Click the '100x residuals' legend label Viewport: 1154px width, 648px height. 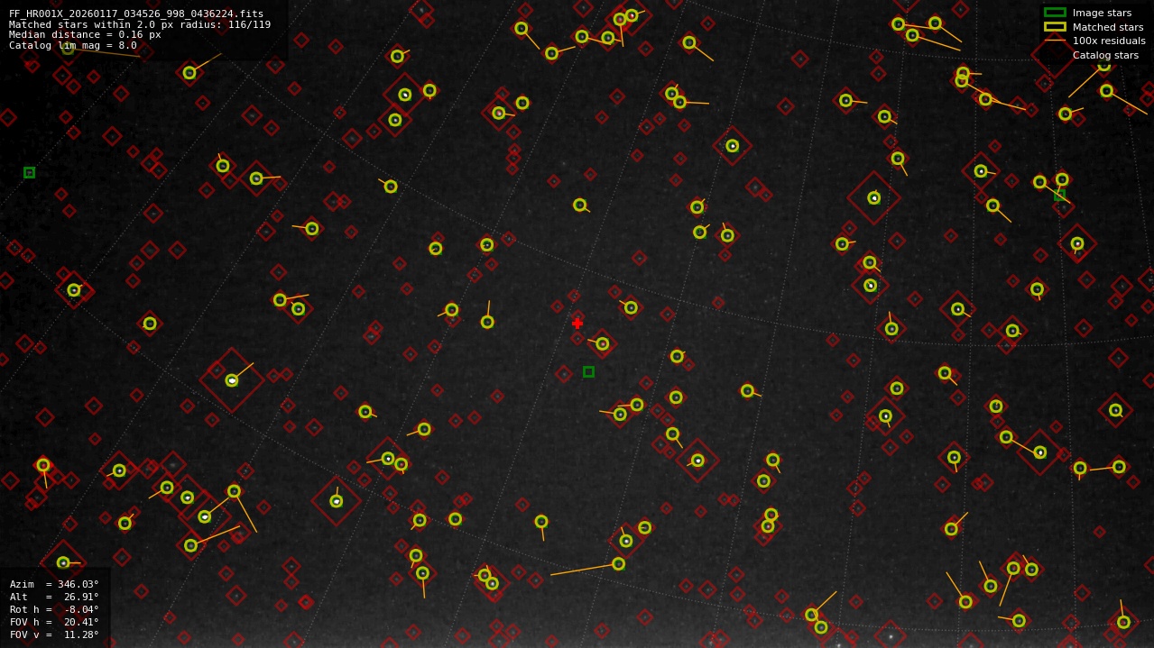coord(1109,41)
